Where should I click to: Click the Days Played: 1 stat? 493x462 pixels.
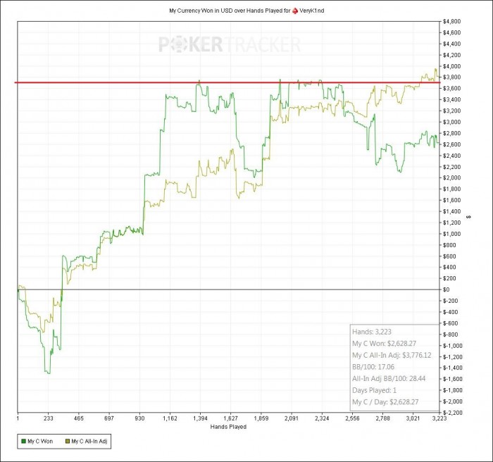(x=374, y=390)
